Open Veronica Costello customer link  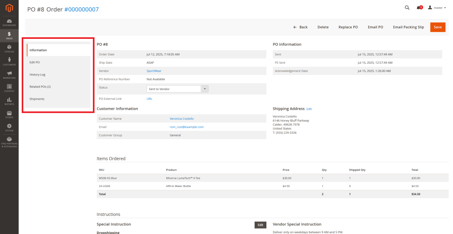(x=182, y=119)
